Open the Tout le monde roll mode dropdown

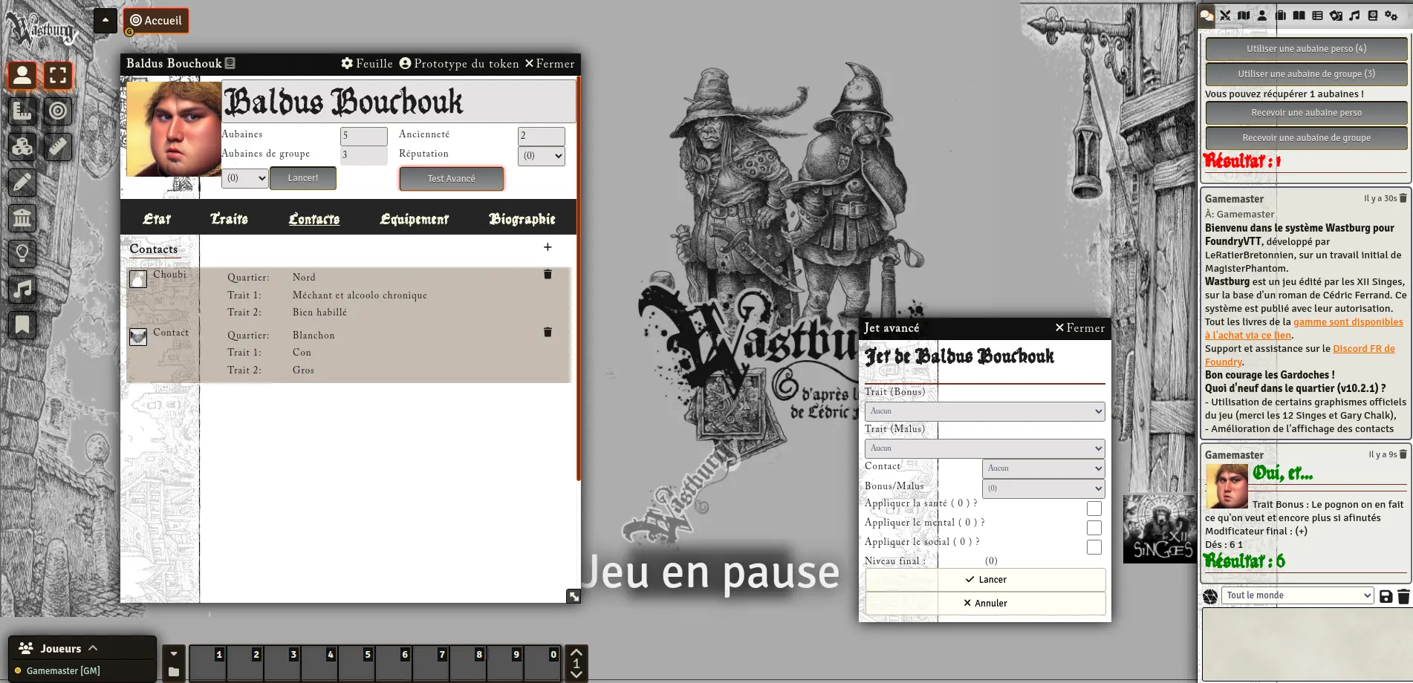[1297, 595]
